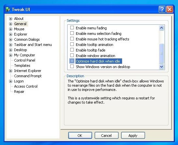The height and width of the screenshot is (145, 178).
Task: Click the Tweak UI title bar icon
Action: tap(8, 9)
